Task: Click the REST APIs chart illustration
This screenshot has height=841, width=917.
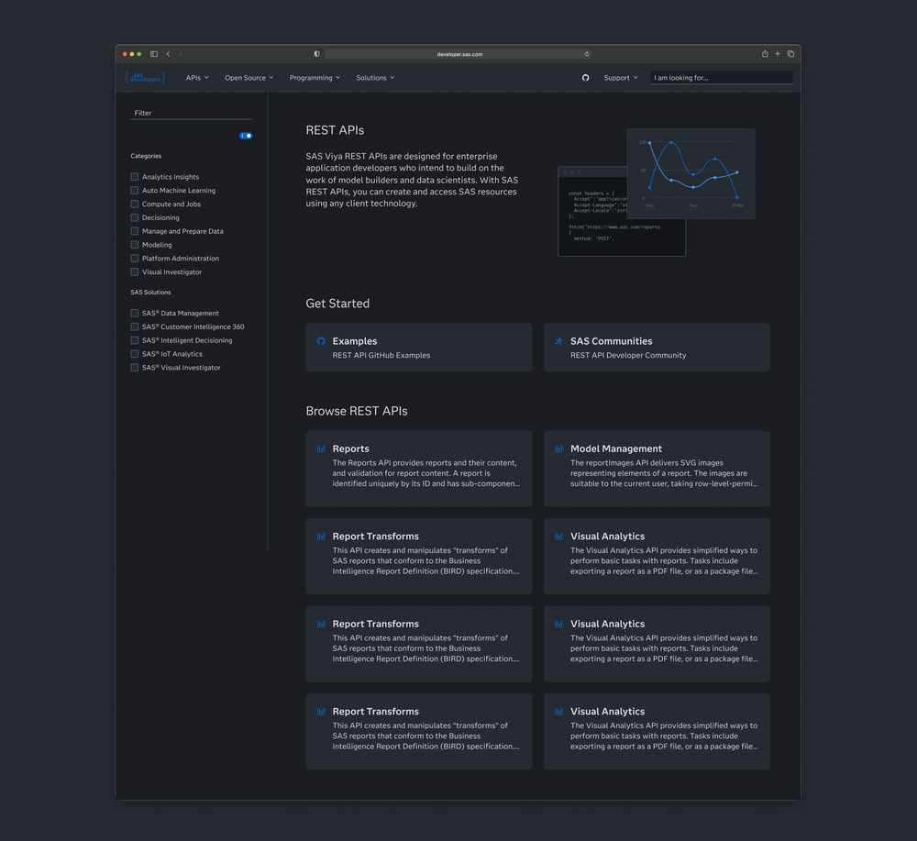Action: 691,173
